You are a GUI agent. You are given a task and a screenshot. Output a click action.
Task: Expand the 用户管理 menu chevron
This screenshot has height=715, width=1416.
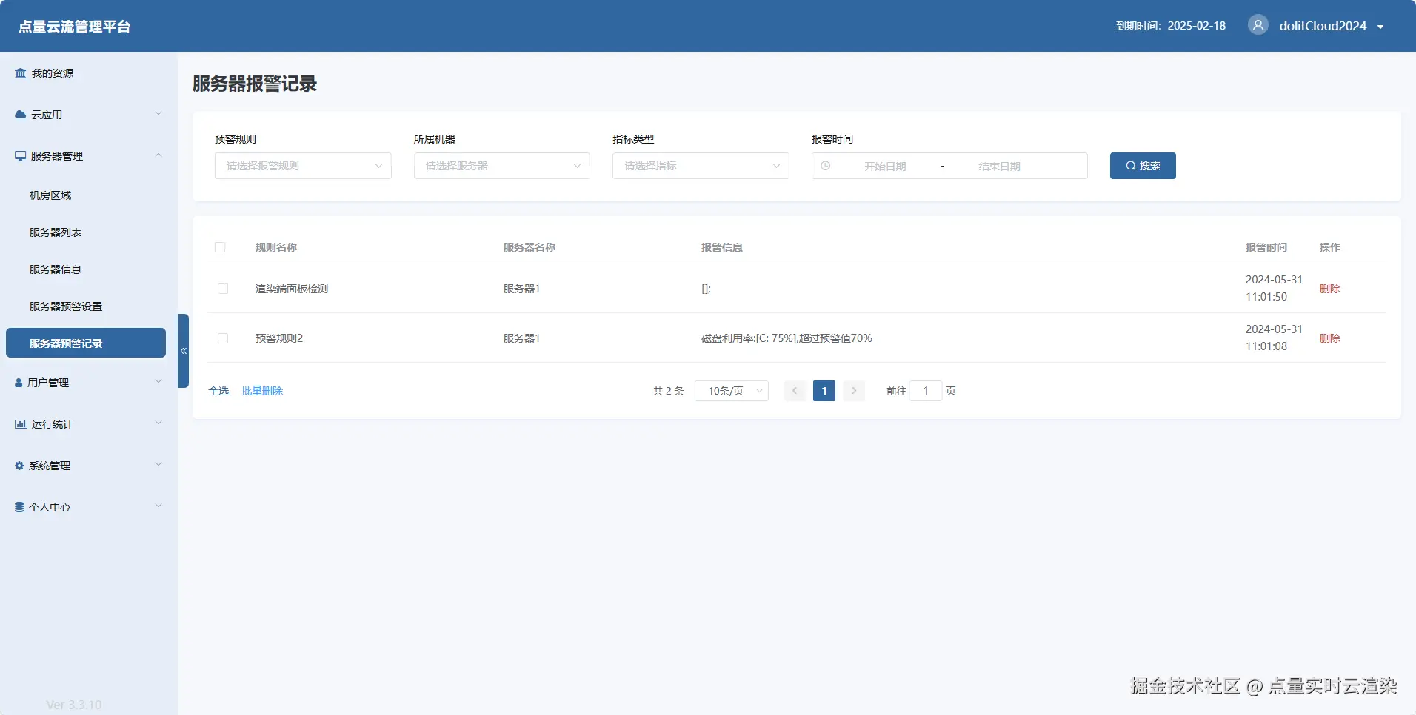pos(158,382)
